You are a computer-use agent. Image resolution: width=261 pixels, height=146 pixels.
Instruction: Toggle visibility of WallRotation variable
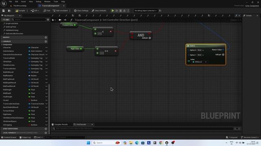pyautogui.click(x=46, y=76)
